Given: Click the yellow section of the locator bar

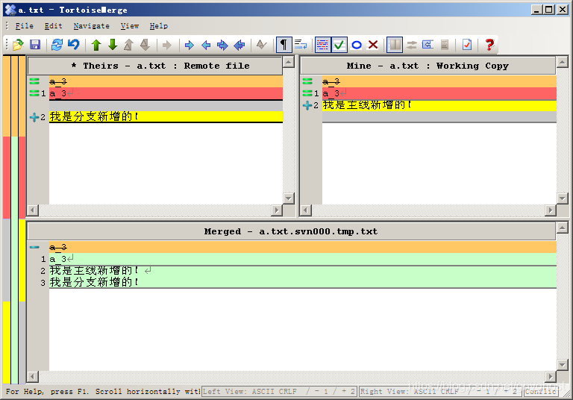Looking at the screenshot, I should tap(7, 343).
